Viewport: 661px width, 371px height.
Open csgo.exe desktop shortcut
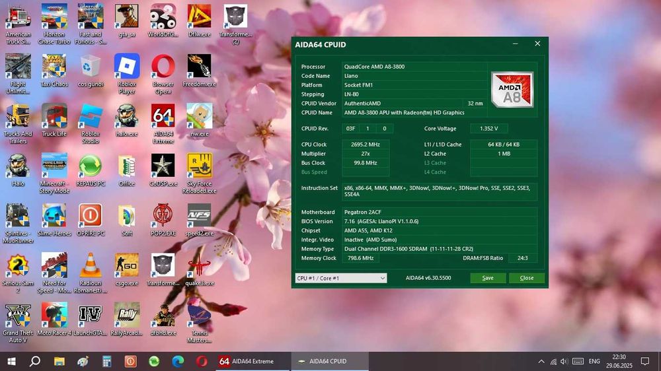click(x=126, y=269)
